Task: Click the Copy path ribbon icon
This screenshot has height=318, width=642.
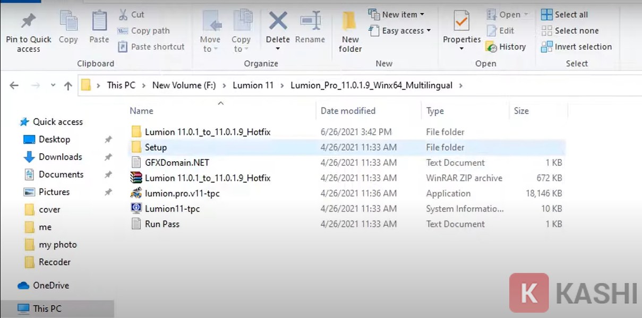Action: click(123, 31)
